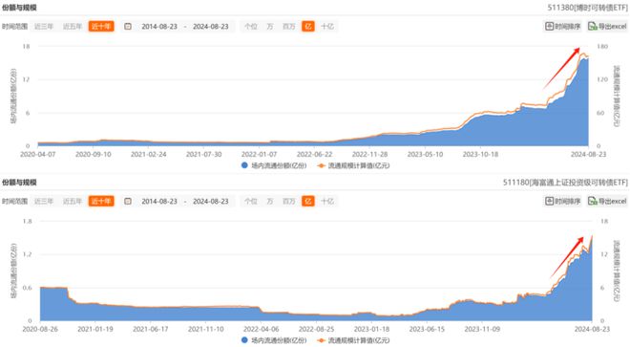
Task: Open end date 2024-08-23 picker in top chart
Action: click(211, 27)
